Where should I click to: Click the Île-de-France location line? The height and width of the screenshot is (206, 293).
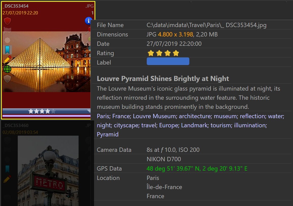click(x=164, y=187)
